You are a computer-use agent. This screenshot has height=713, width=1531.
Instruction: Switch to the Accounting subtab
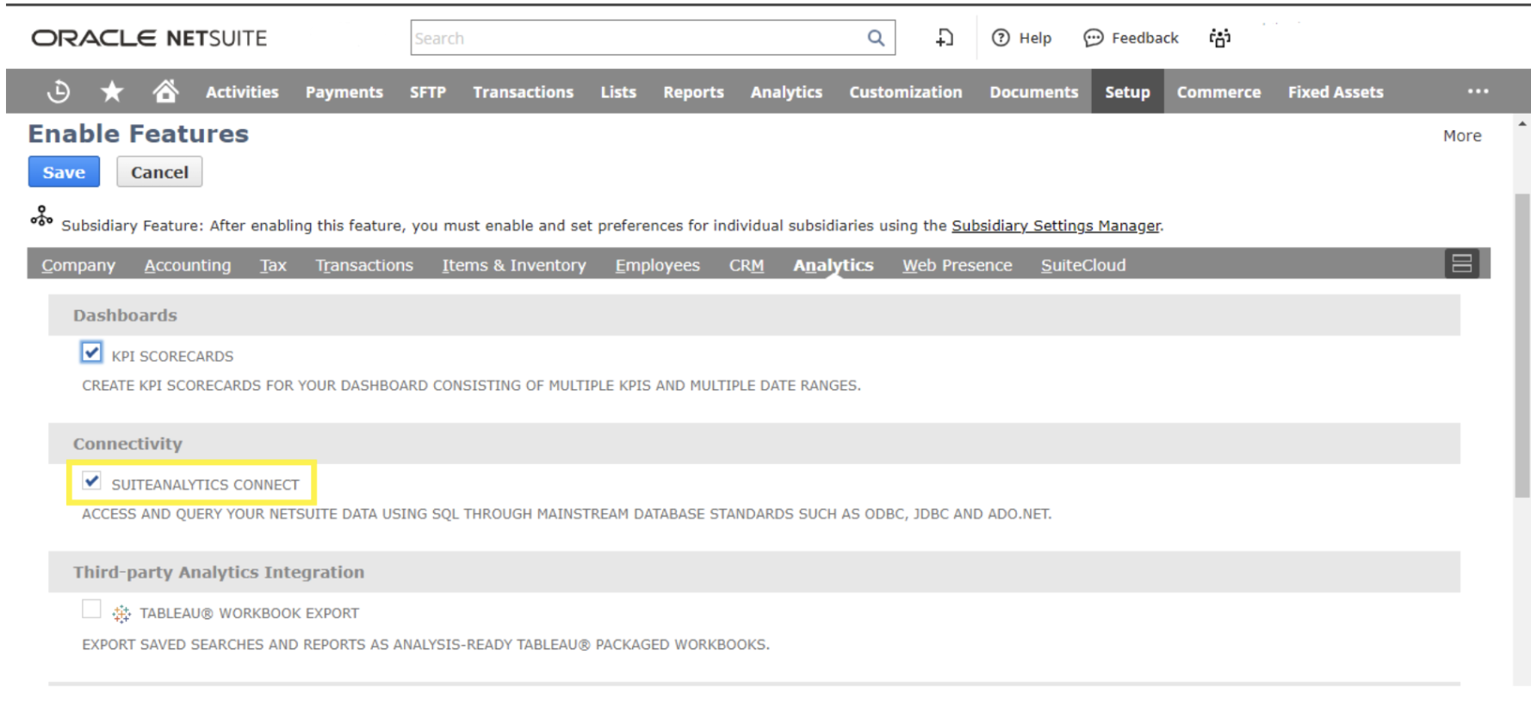coord(188,265)
